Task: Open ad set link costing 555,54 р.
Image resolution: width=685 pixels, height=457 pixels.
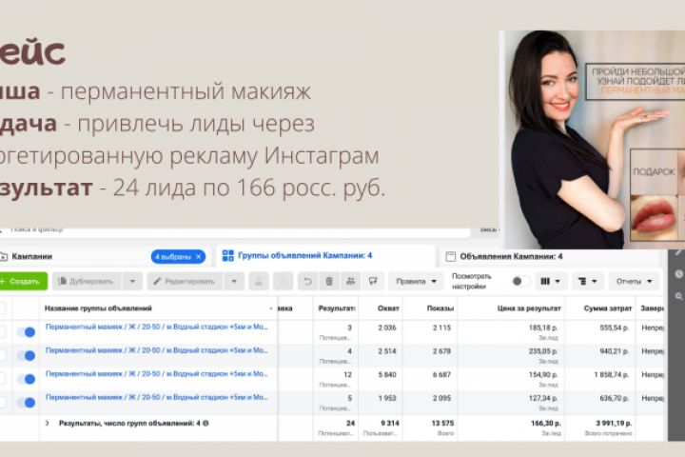Action: [x=157, y=328]
